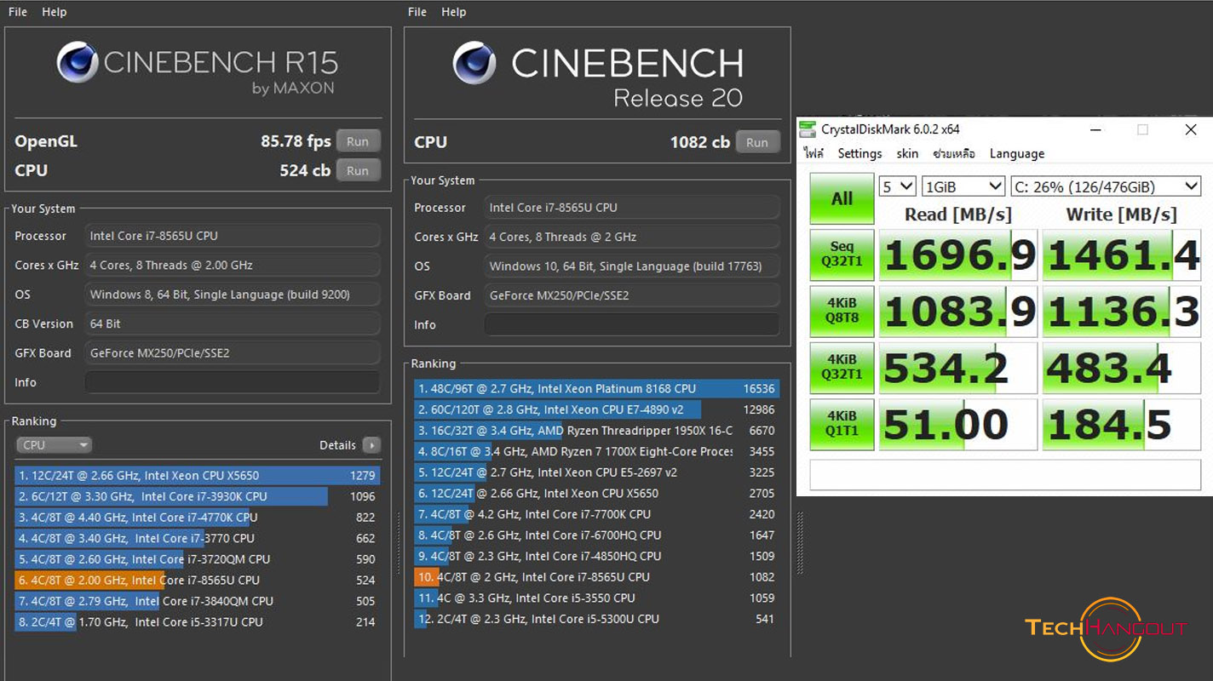This screenshot has width=1213, height=681.
Task: Start the 4KiB Q1T1 benchmark
Action: point(842,424)
